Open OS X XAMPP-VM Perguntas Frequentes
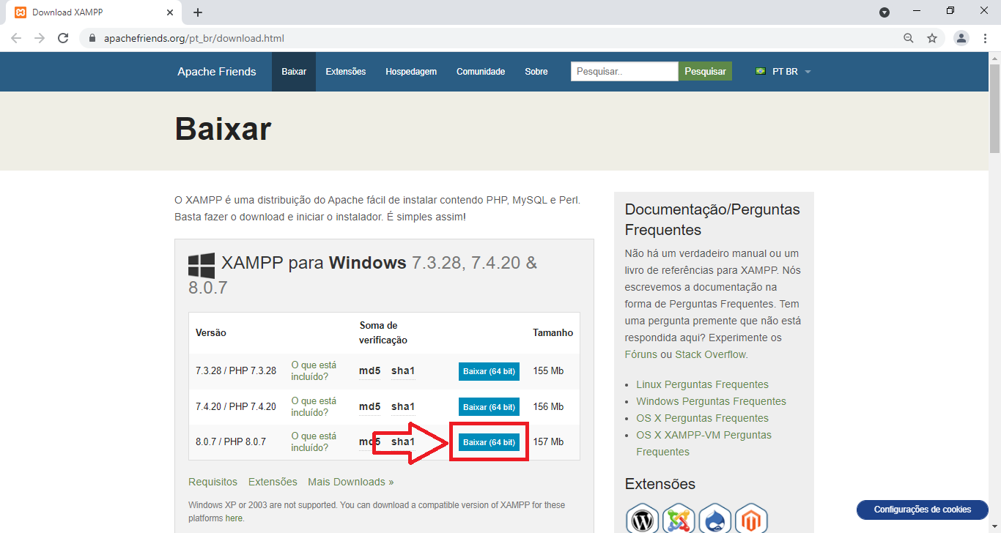The width and height of the screenshot is (1001, 533). click(704, 443)
